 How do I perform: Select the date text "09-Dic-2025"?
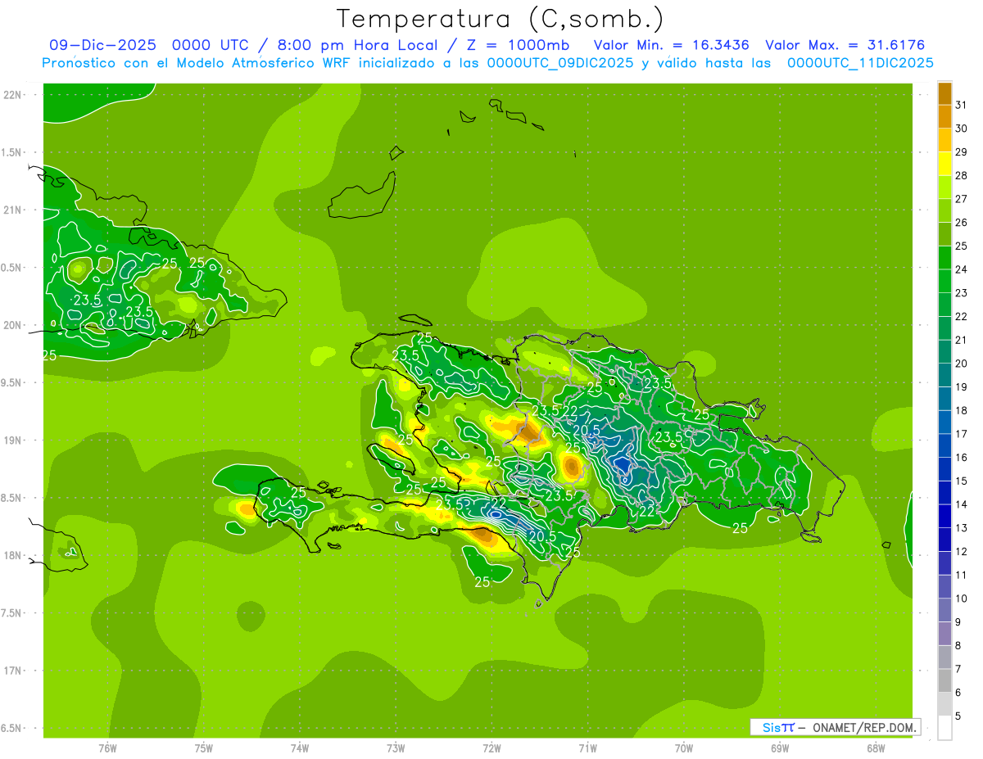pos(104,45)
